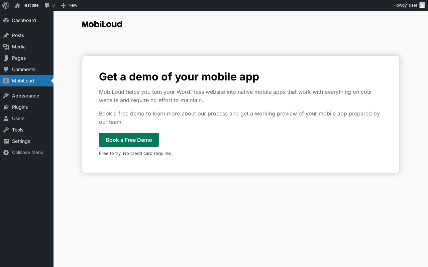Click the Media icon in sidebar
This screenshot has width=428, height=267.
click(x=6, y=47)
